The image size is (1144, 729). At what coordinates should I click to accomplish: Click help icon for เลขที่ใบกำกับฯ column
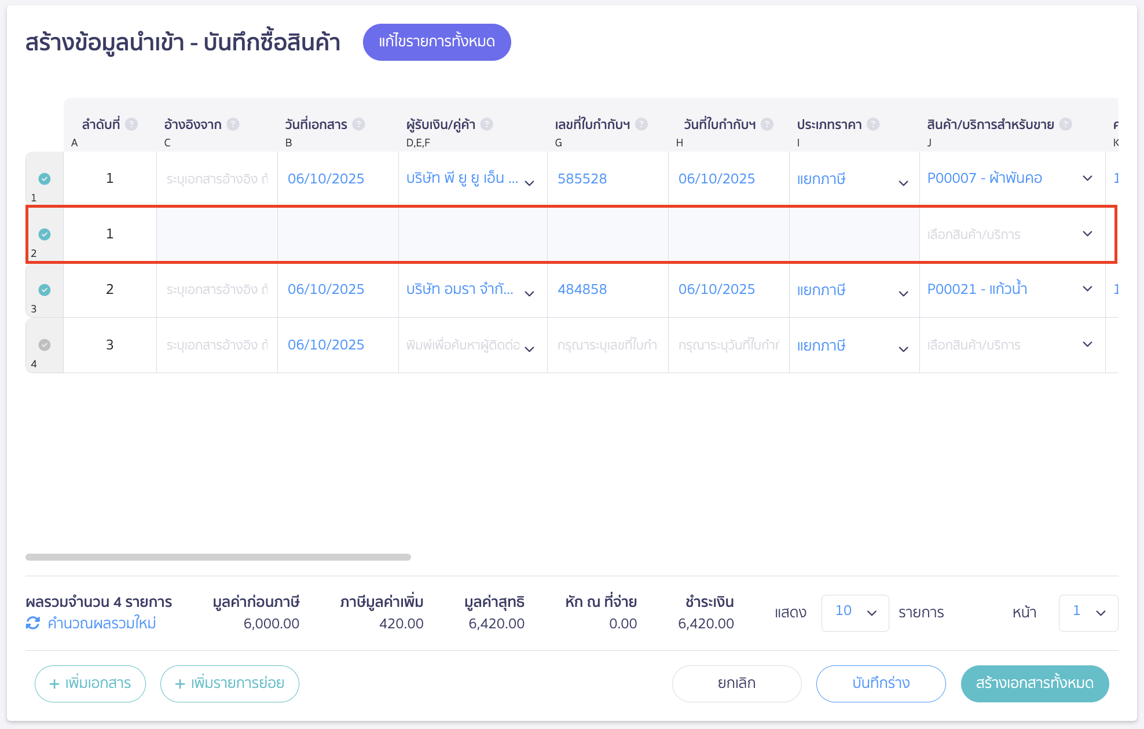(x=641, y=124)
